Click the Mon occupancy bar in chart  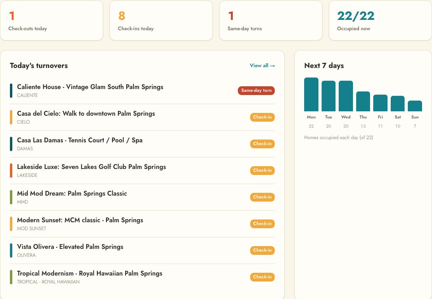point(311,94)
